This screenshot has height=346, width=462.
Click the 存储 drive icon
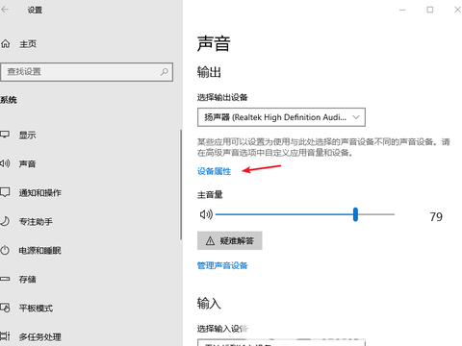5,279
